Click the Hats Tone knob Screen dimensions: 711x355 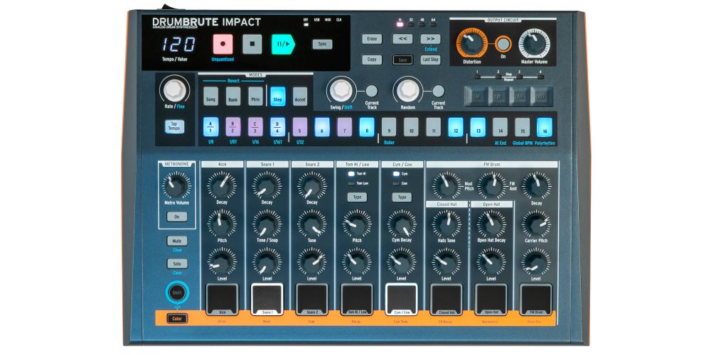(x=447, y=223)
